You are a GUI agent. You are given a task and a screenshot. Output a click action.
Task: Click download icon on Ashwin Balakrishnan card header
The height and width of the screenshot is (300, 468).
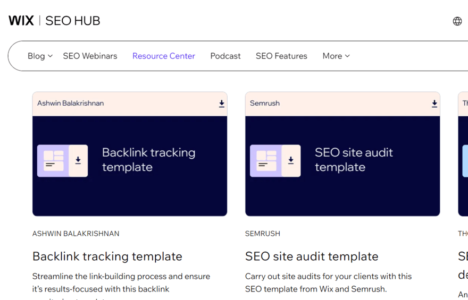coord(221,104)
